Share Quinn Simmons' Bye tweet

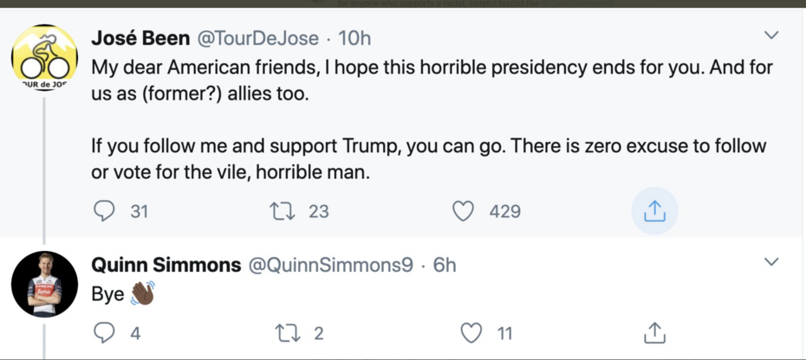[654, 332]
